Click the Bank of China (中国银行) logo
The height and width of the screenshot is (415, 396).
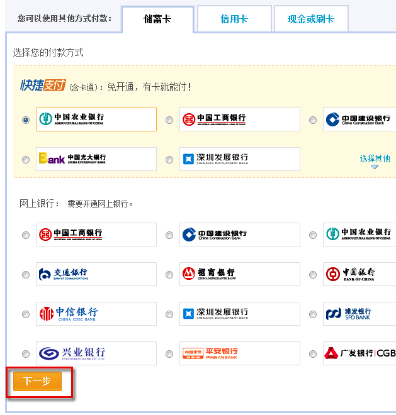[359, 274]
